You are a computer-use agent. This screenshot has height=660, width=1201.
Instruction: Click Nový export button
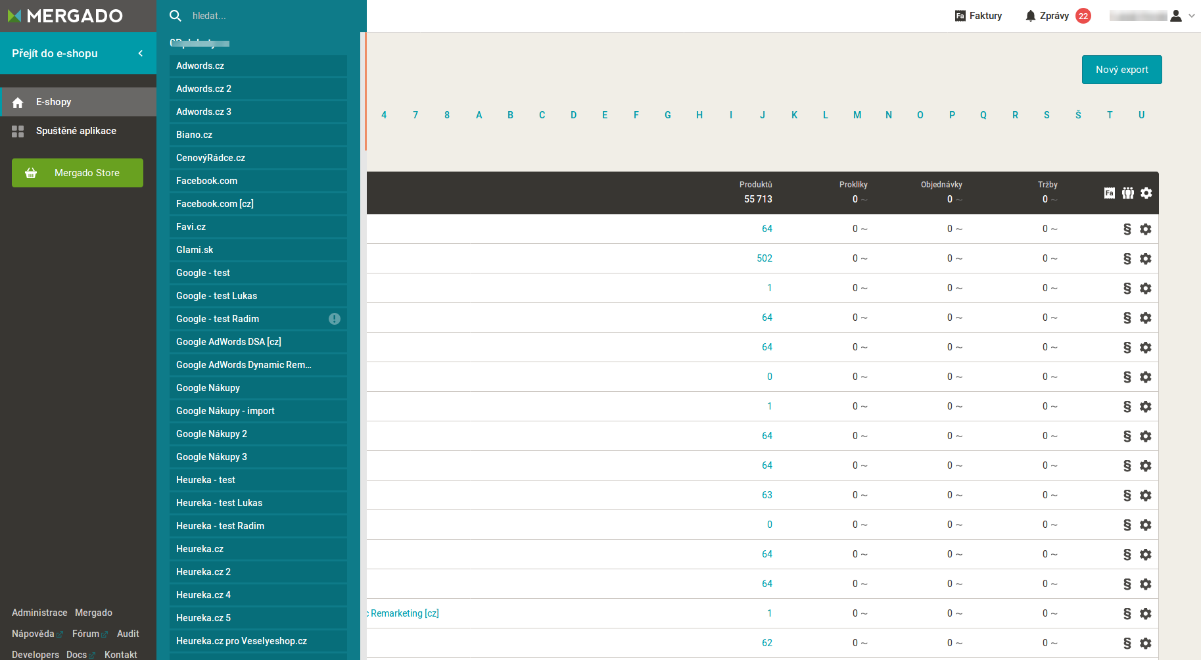coord(1122,70)
